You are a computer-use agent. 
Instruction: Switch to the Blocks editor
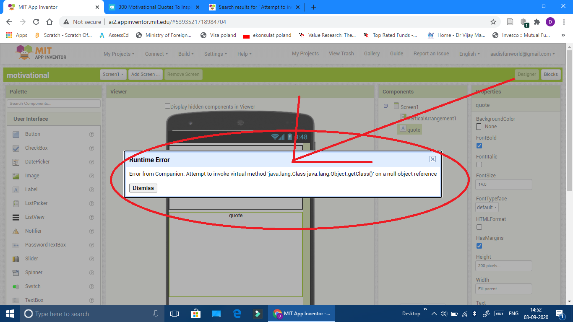click(551, 74)
